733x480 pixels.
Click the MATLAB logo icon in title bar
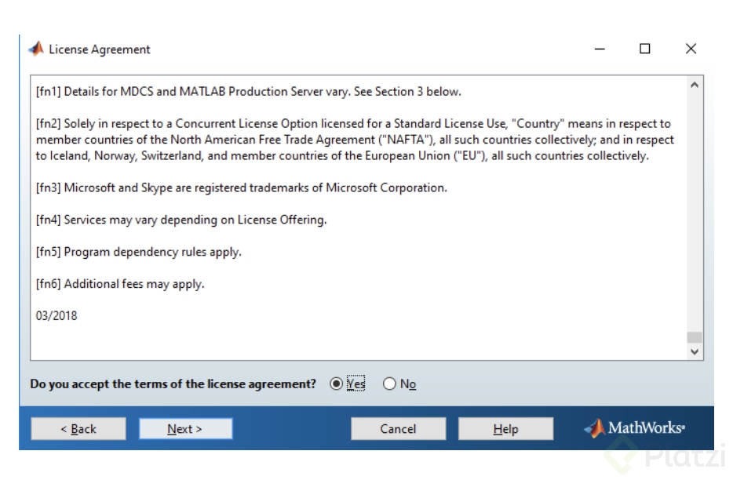click(36, 49)
